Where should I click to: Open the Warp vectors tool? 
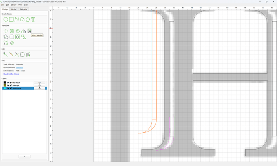click(28, 55)
